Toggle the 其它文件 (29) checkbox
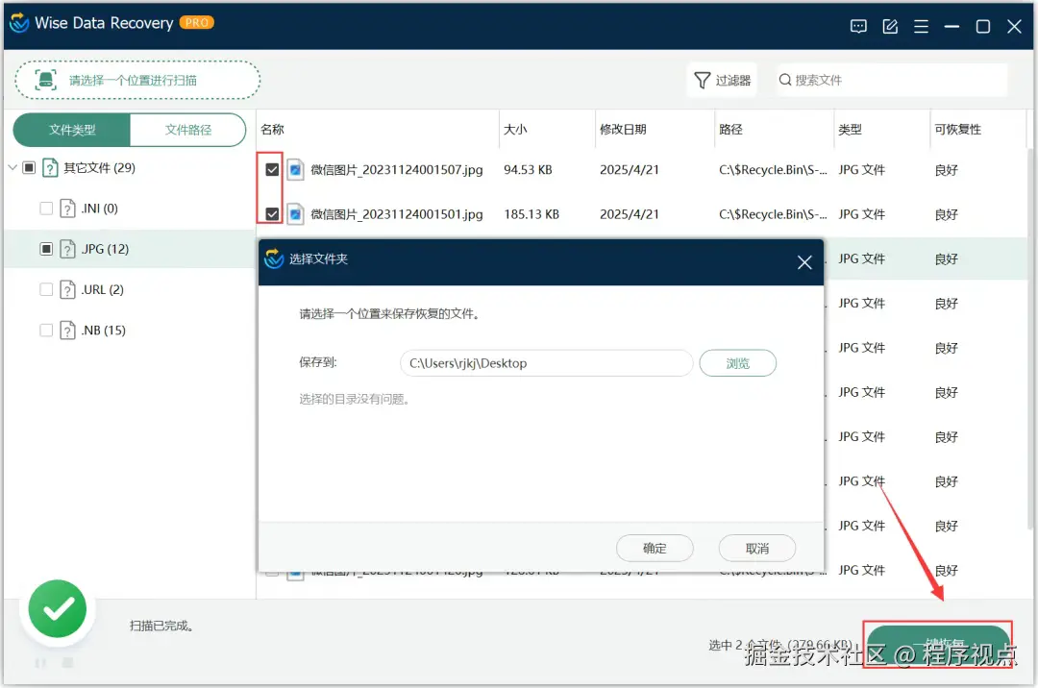Screen dimensions: 1038x688 click(x=29, y=167)
